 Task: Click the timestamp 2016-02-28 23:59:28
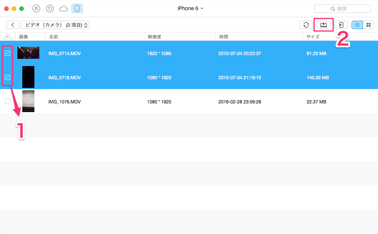[240, 102]
